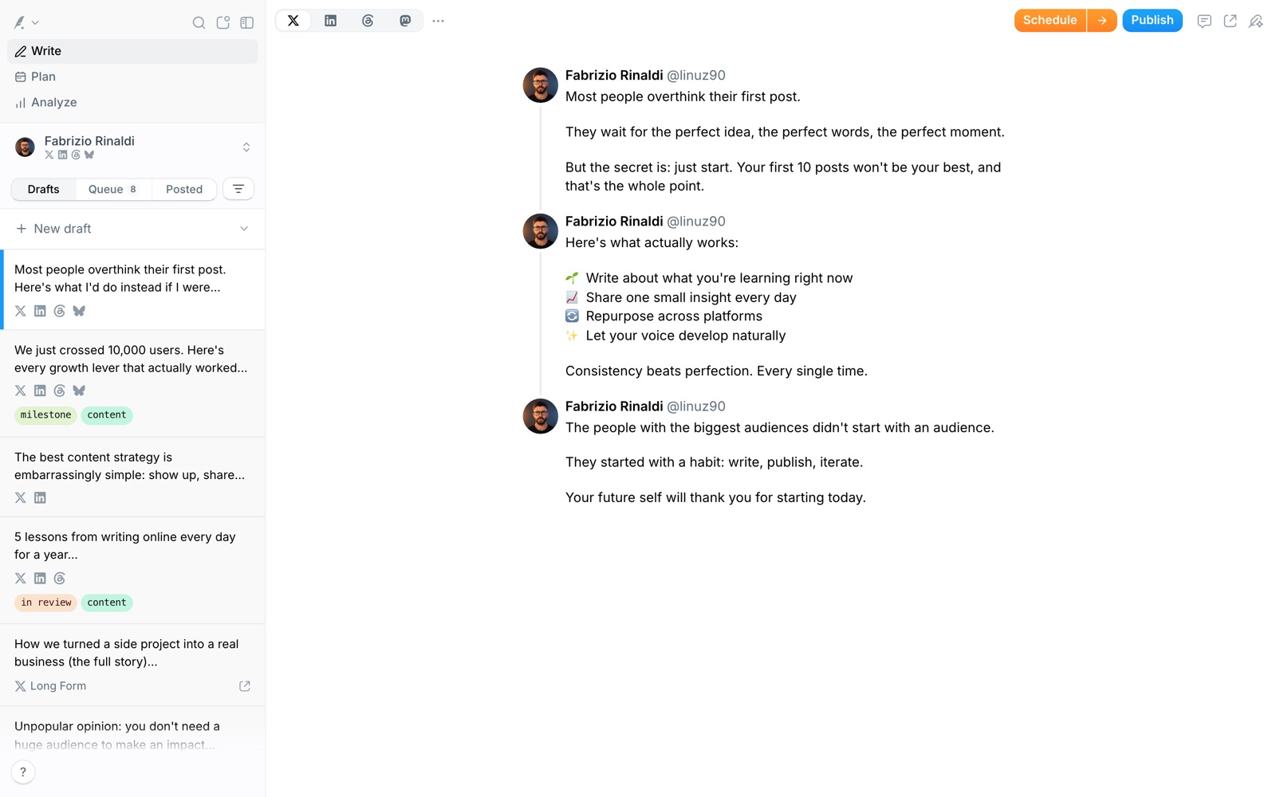Viewport: 1276px width, 797px height.
Task: Click X icon on first 'overthink' draft
Action: click(x=21, y=311)
